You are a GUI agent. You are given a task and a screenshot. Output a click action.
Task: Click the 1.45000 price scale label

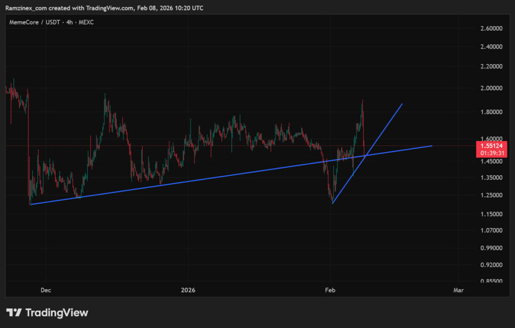(x=491, y=161)
